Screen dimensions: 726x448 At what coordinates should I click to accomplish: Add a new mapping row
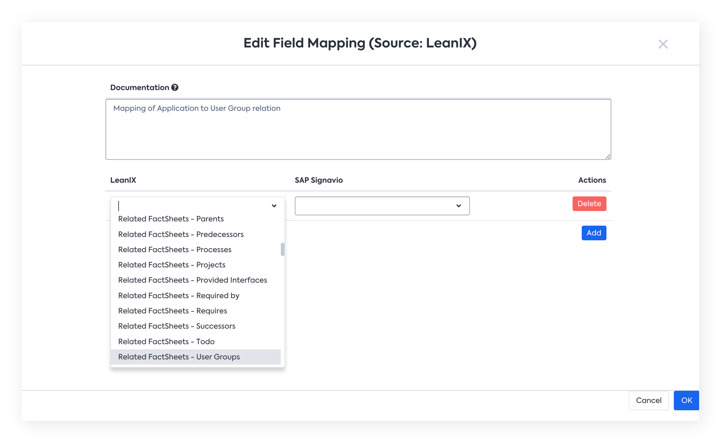pos(593,233)
